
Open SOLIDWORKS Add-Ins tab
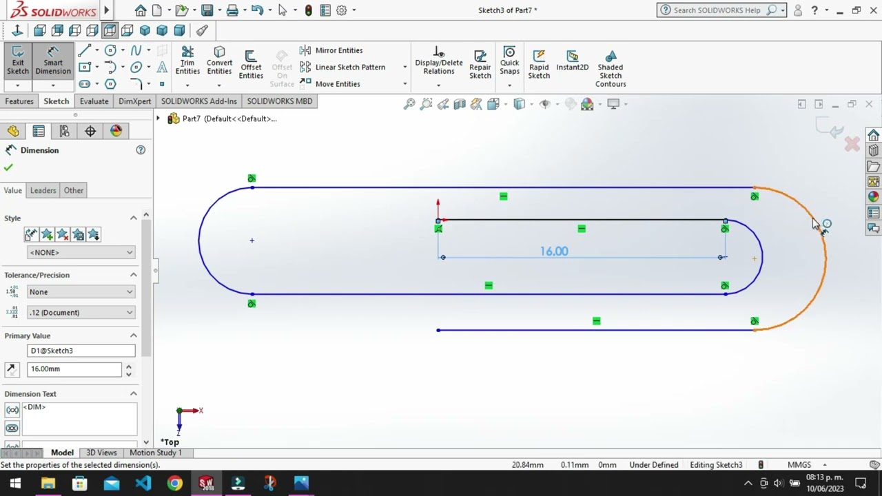pos(199,101)
